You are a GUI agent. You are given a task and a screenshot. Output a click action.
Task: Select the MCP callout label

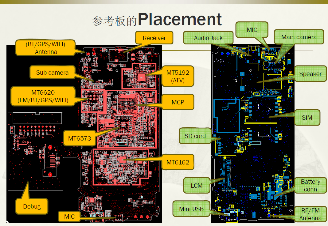point(178,102)
